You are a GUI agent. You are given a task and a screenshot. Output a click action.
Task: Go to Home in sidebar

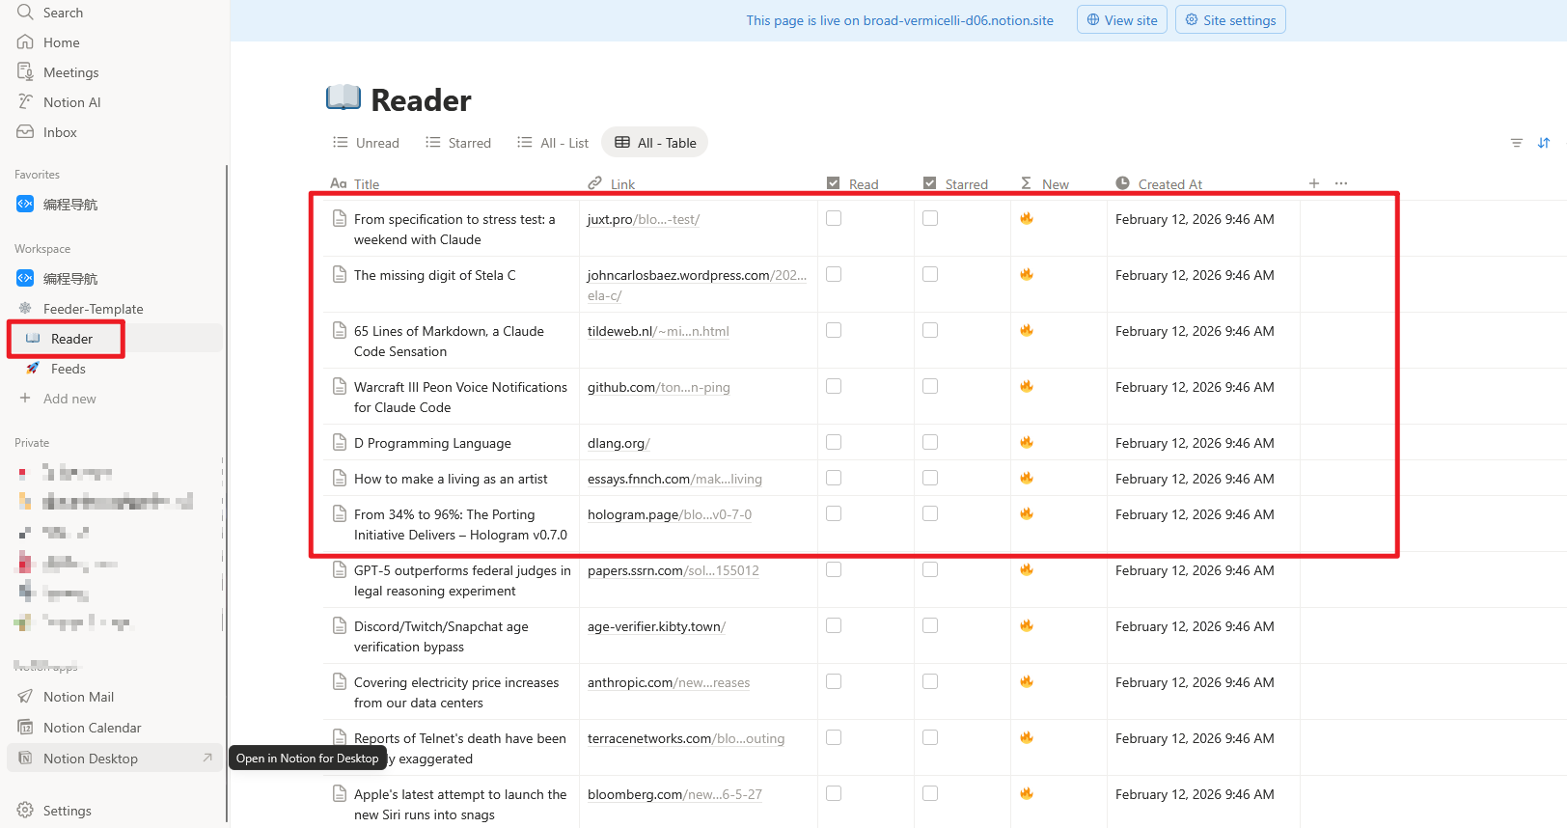[61, 42]
